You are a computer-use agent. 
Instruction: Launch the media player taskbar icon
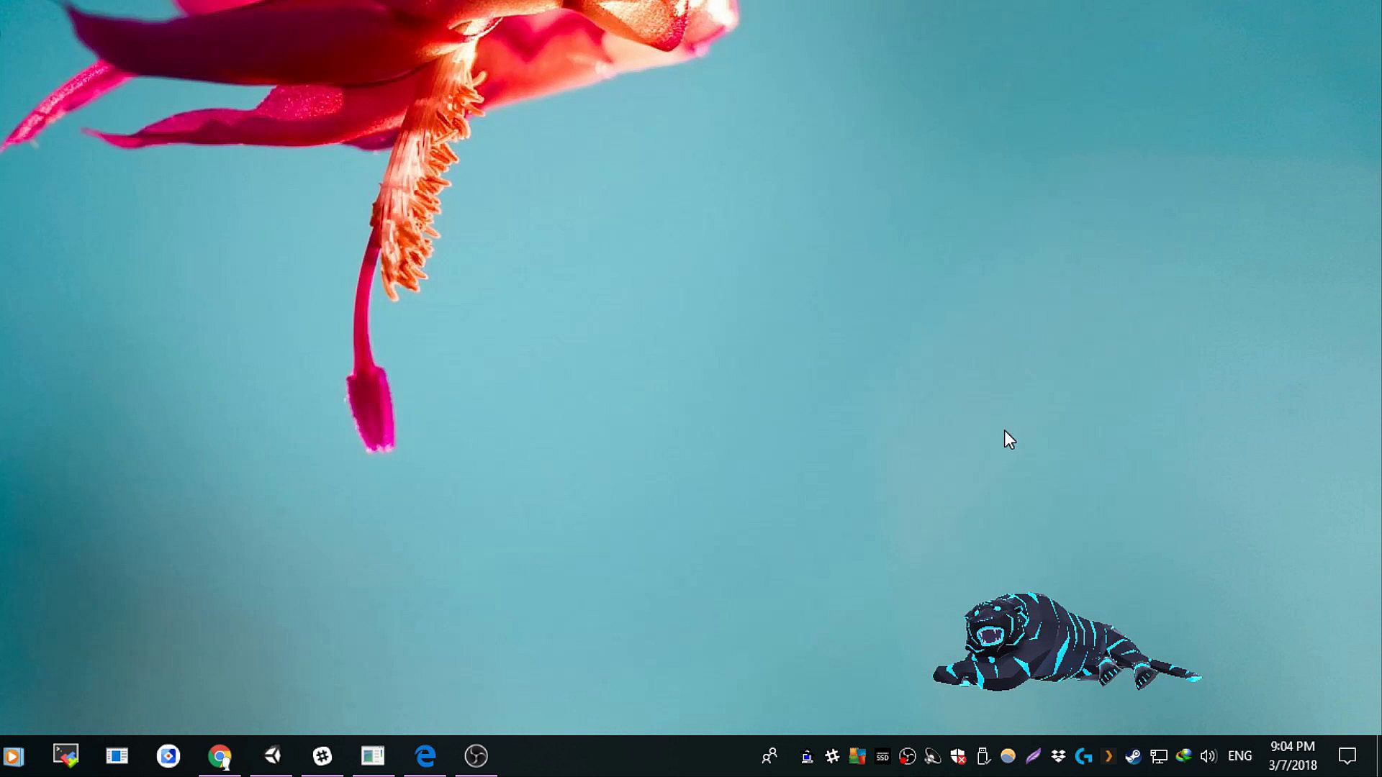[x=13, y=757]
